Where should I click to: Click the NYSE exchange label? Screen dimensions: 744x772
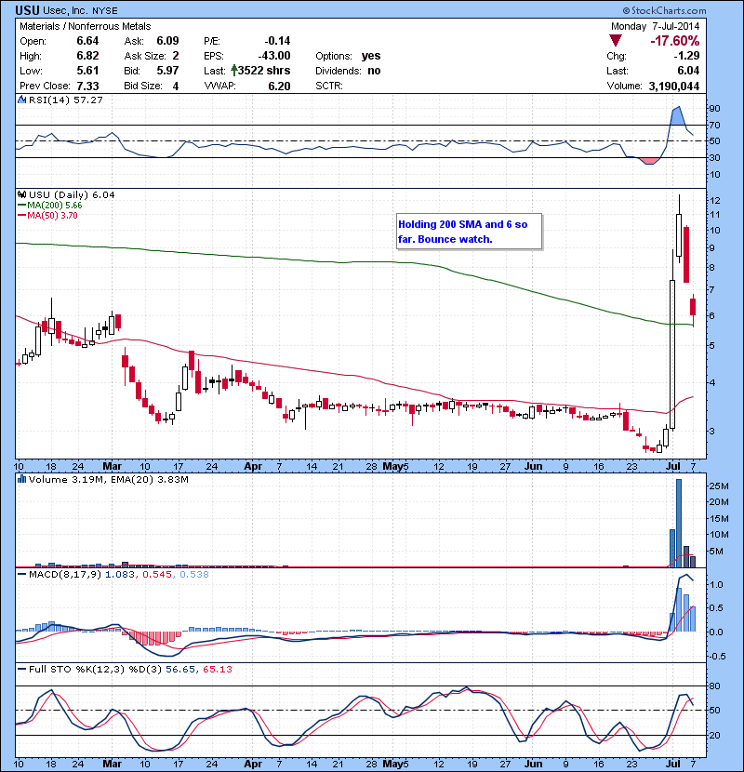pos(105,10)
